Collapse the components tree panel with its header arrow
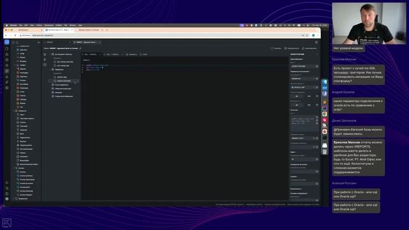The width and height of the screenshot is (409, 230). (38, 42)
